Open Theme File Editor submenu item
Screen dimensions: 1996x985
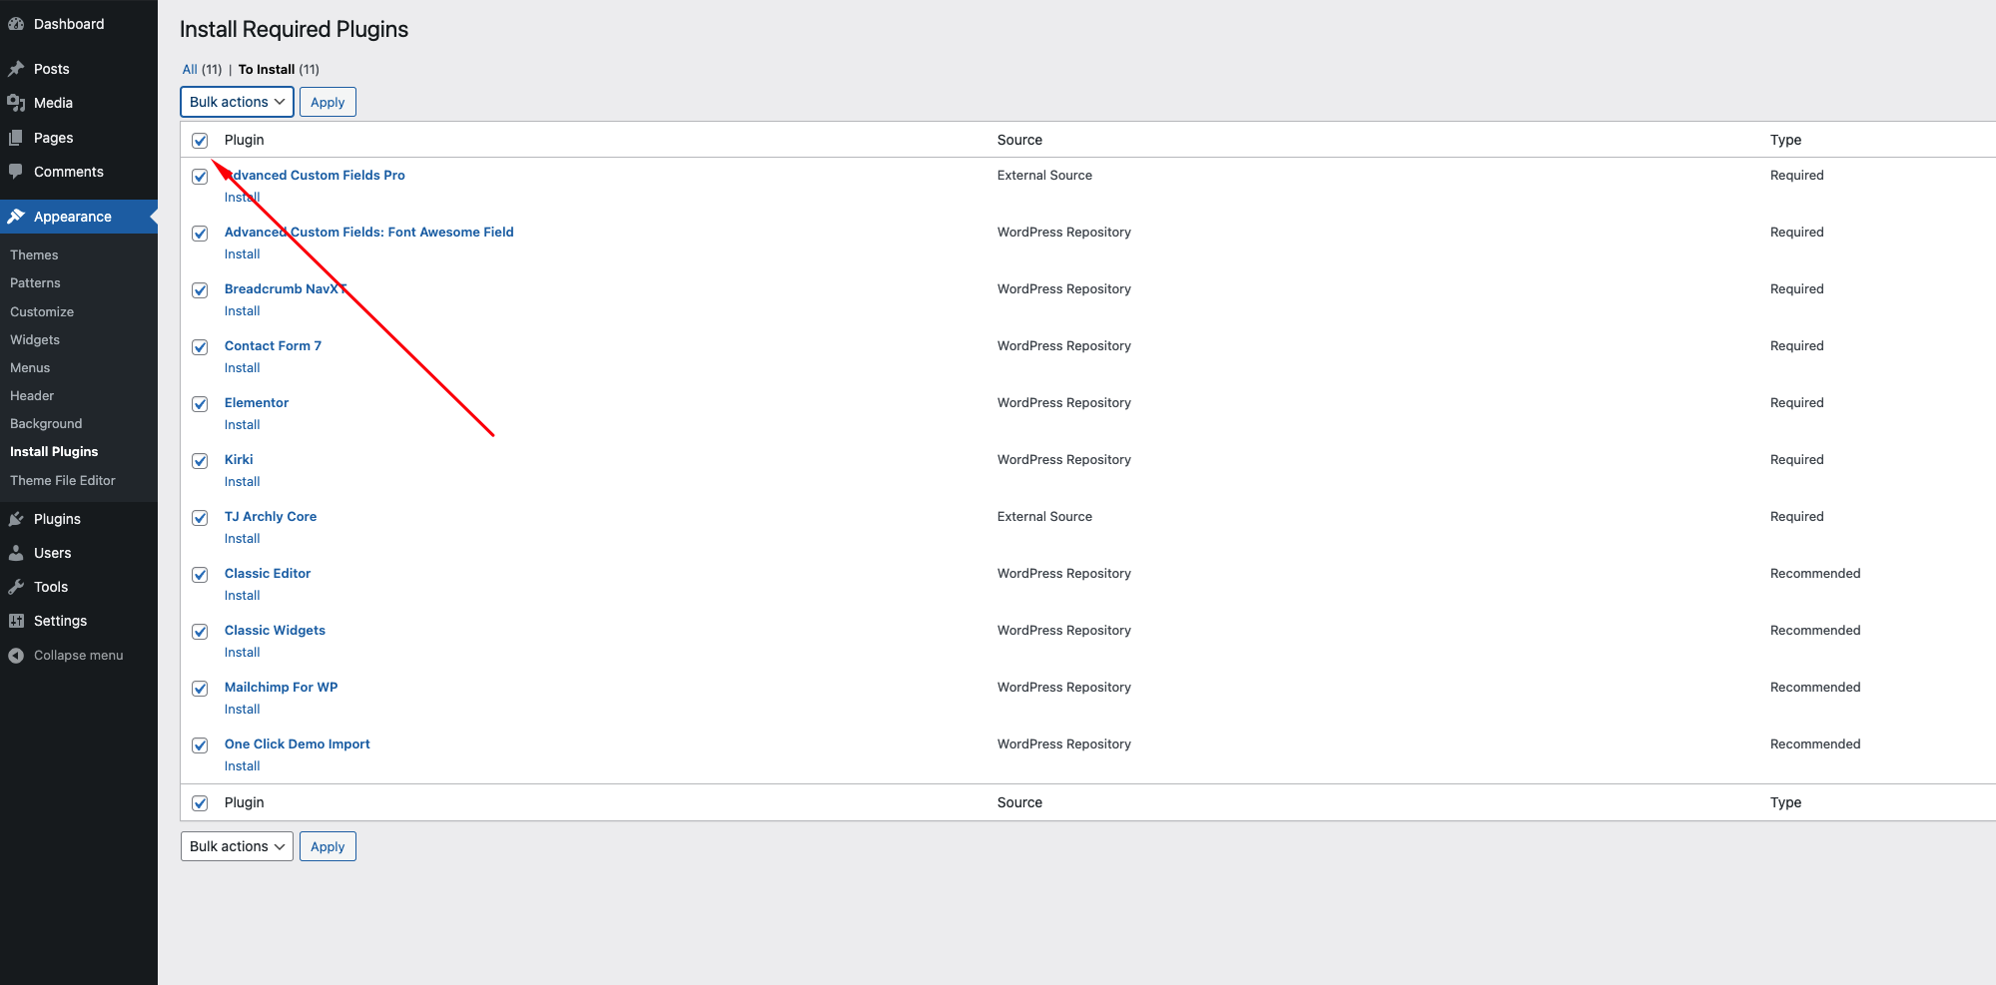pyautogui.click(x=63, y=480)
